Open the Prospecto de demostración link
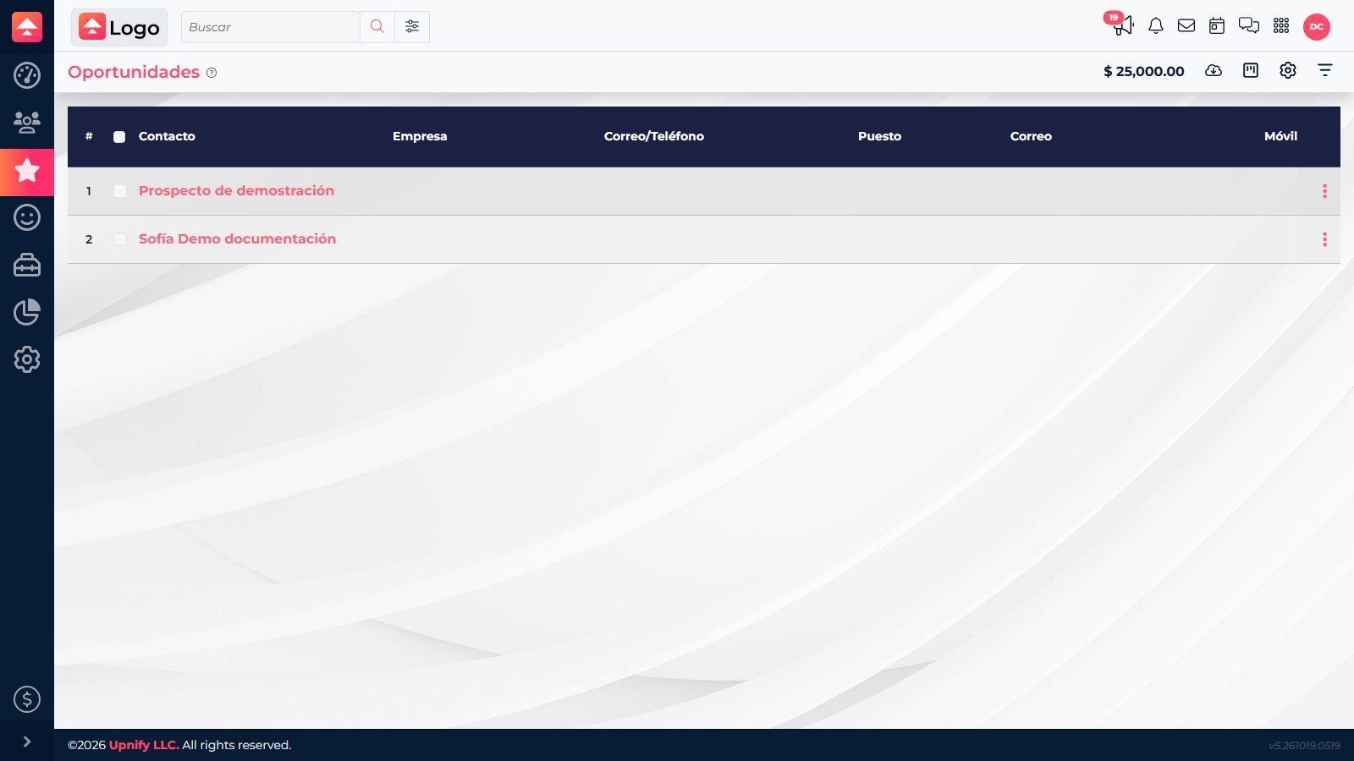This screenshot has height=761, width=1354. [236, 191]
